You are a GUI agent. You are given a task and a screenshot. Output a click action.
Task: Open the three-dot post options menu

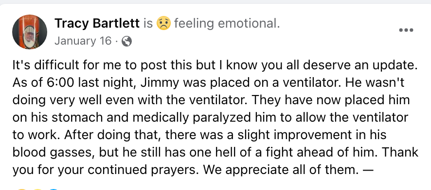tap(406, 30)
